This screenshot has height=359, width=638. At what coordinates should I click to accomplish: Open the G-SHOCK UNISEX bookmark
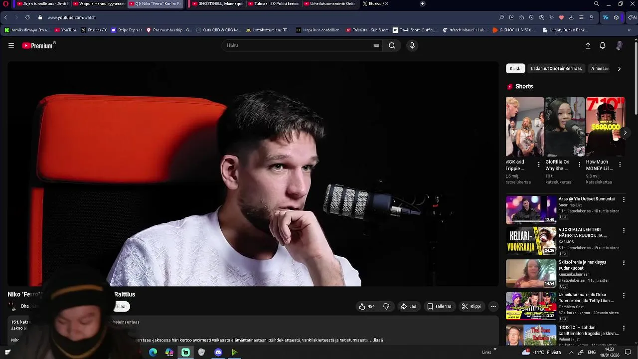click(514, 30)
